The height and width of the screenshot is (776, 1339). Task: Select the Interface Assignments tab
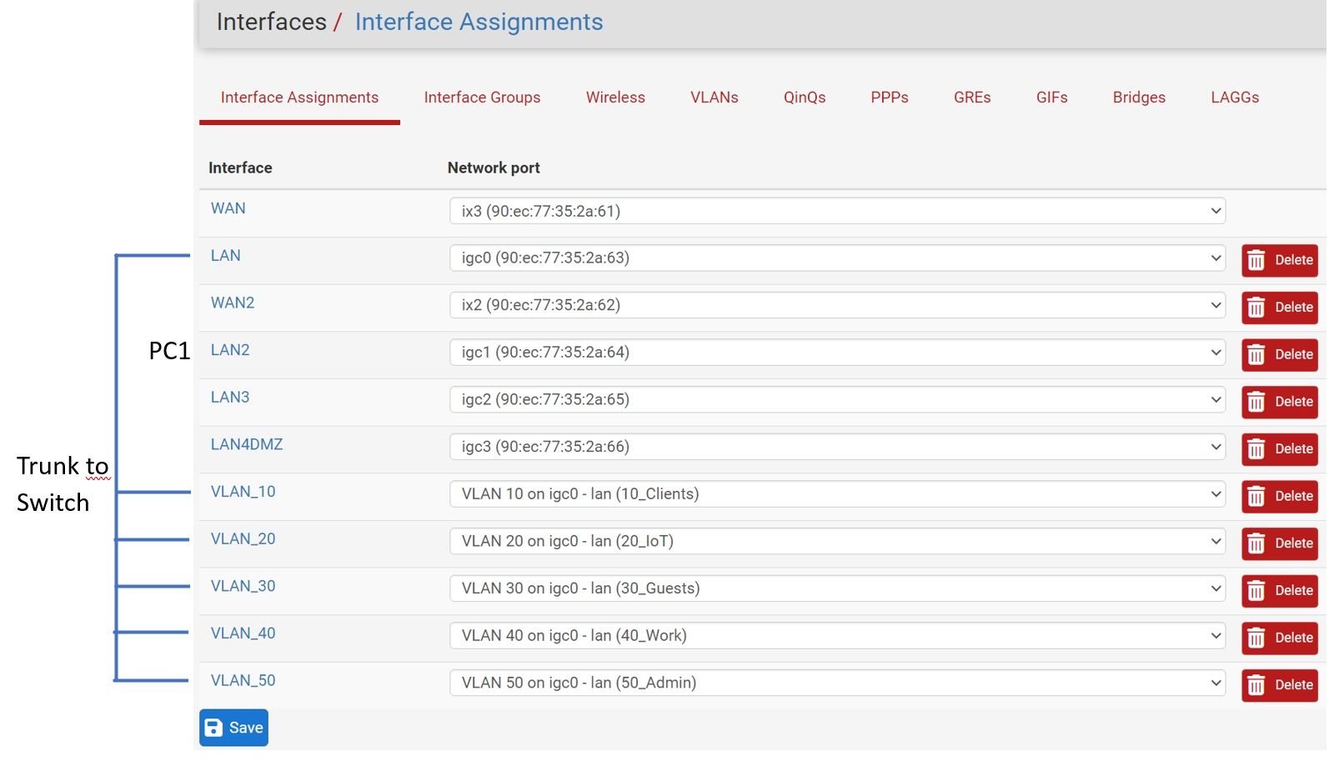click(299, 98)
